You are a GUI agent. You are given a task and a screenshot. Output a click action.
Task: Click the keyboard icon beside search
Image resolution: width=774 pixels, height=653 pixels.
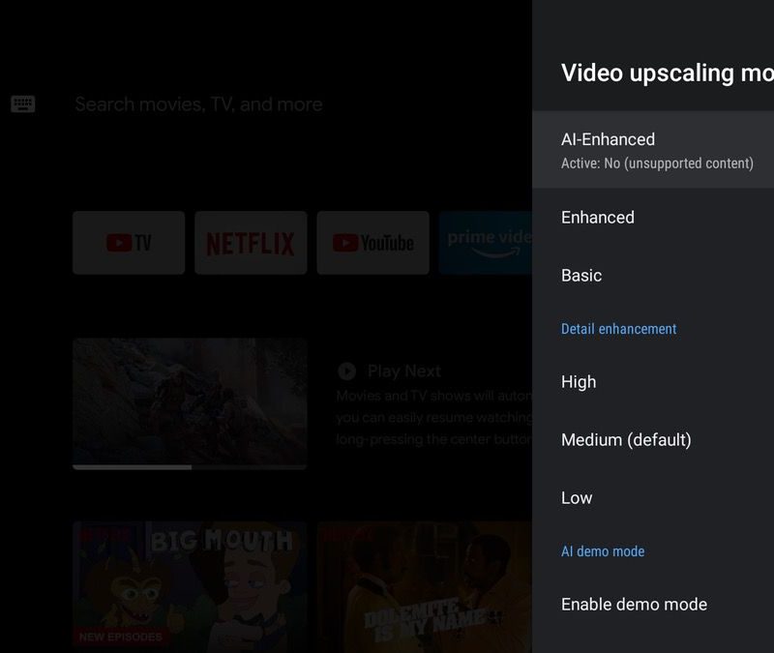click(23, 104)
